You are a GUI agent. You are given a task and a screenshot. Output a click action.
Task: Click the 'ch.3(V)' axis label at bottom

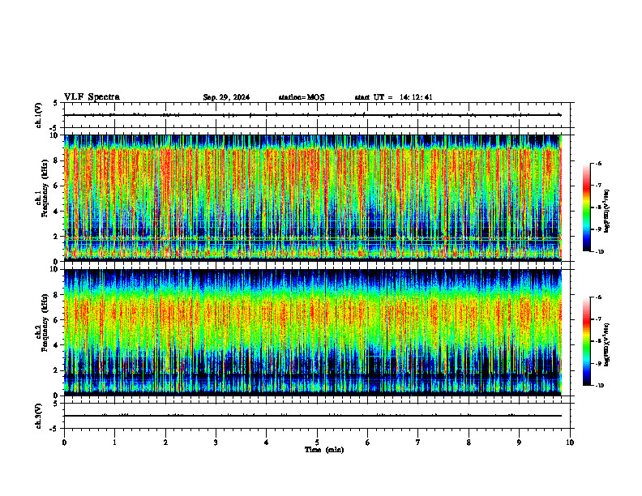(x=38, y=416)
